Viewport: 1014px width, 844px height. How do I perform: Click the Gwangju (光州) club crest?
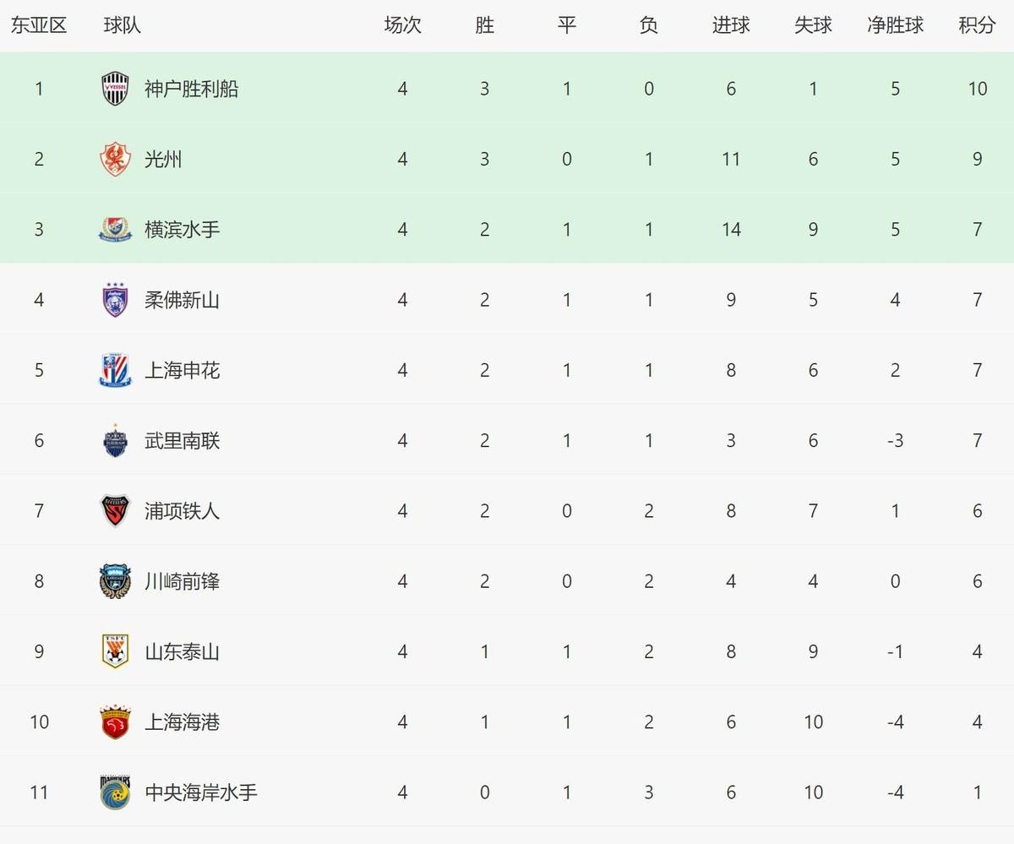point(115,159)
